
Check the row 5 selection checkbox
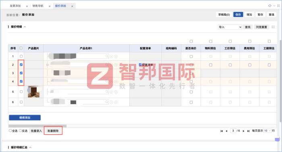(x=21, y=92)
